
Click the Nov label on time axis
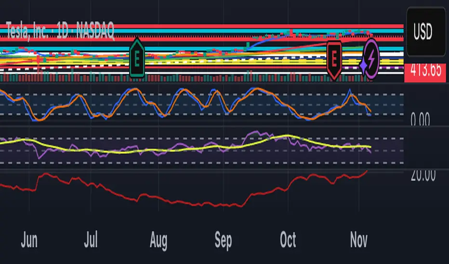pyautogui.click(x=358, y=240)
